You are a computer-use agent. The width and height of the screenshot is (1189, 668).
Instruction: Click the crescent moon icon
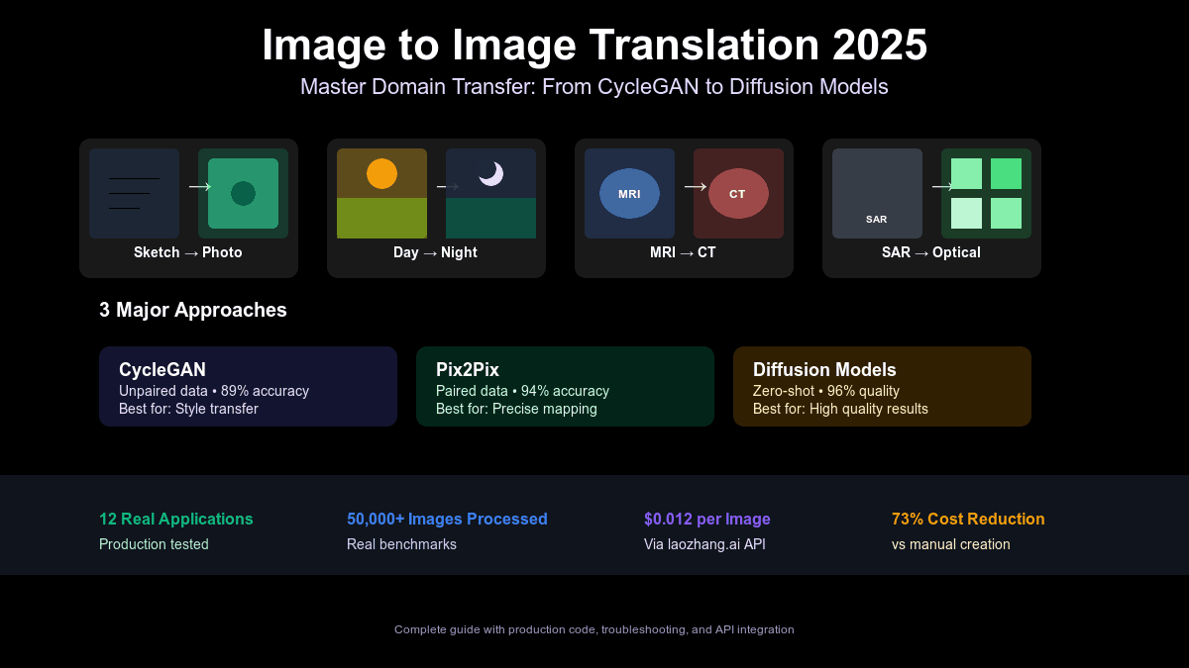tap(491, 173)
